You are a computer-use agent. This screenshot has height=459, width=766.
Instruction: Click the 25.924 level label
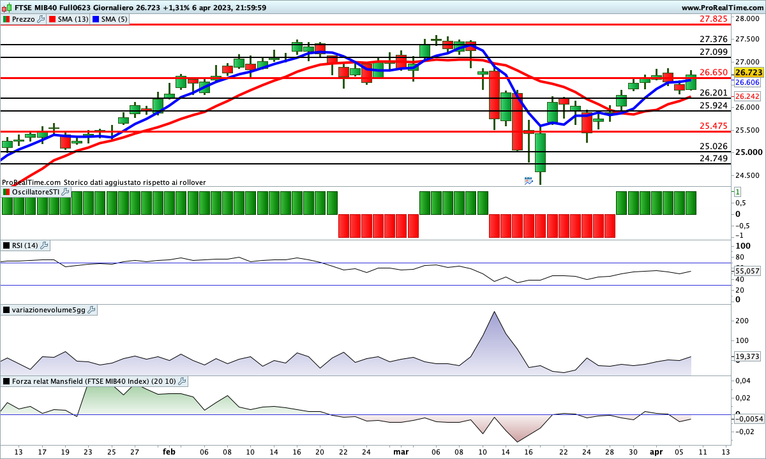click(714, 106)
